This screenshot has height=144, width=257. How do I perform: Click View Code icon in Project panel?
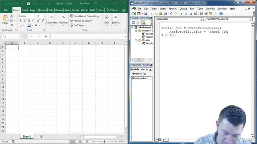(x=133, y=22)
